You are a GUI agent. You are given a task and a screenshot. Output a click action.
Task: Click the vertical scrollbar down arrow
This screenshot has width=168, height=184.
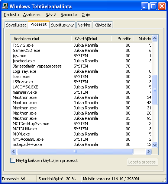coord(155,145)
